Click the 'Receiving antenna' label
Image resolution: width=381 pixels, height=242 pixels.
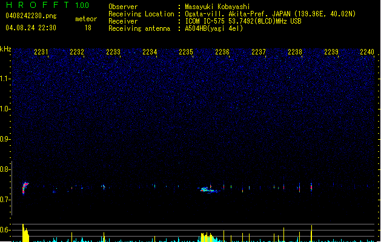(139, 28)
